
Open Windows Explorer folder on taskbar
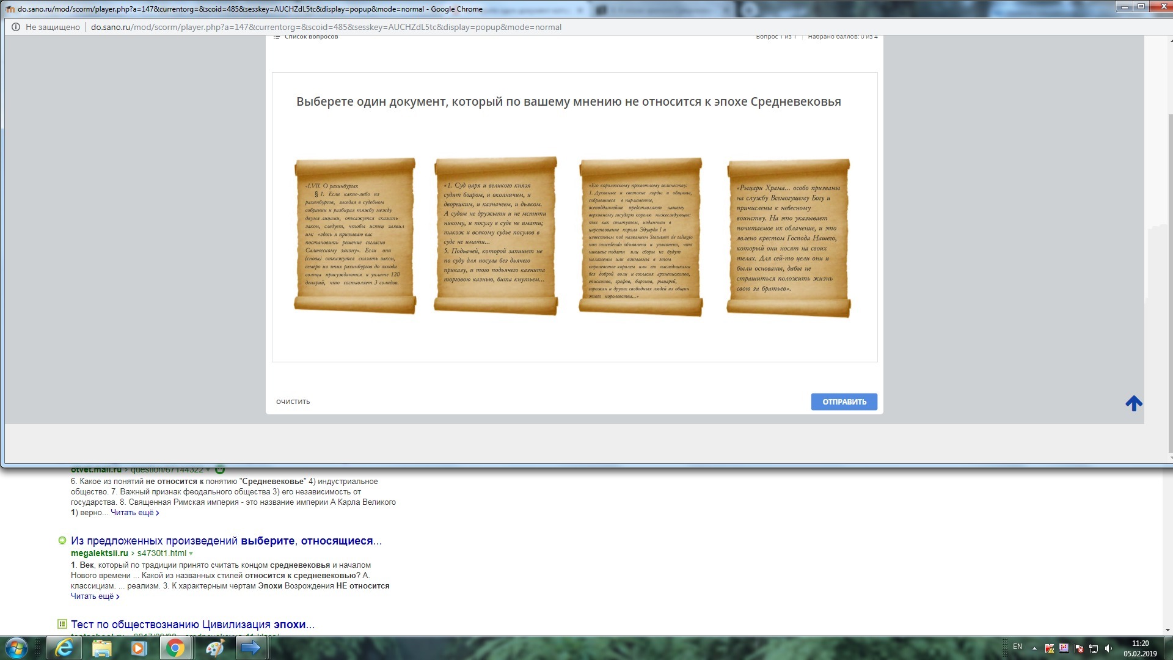[x=101, y=648]
